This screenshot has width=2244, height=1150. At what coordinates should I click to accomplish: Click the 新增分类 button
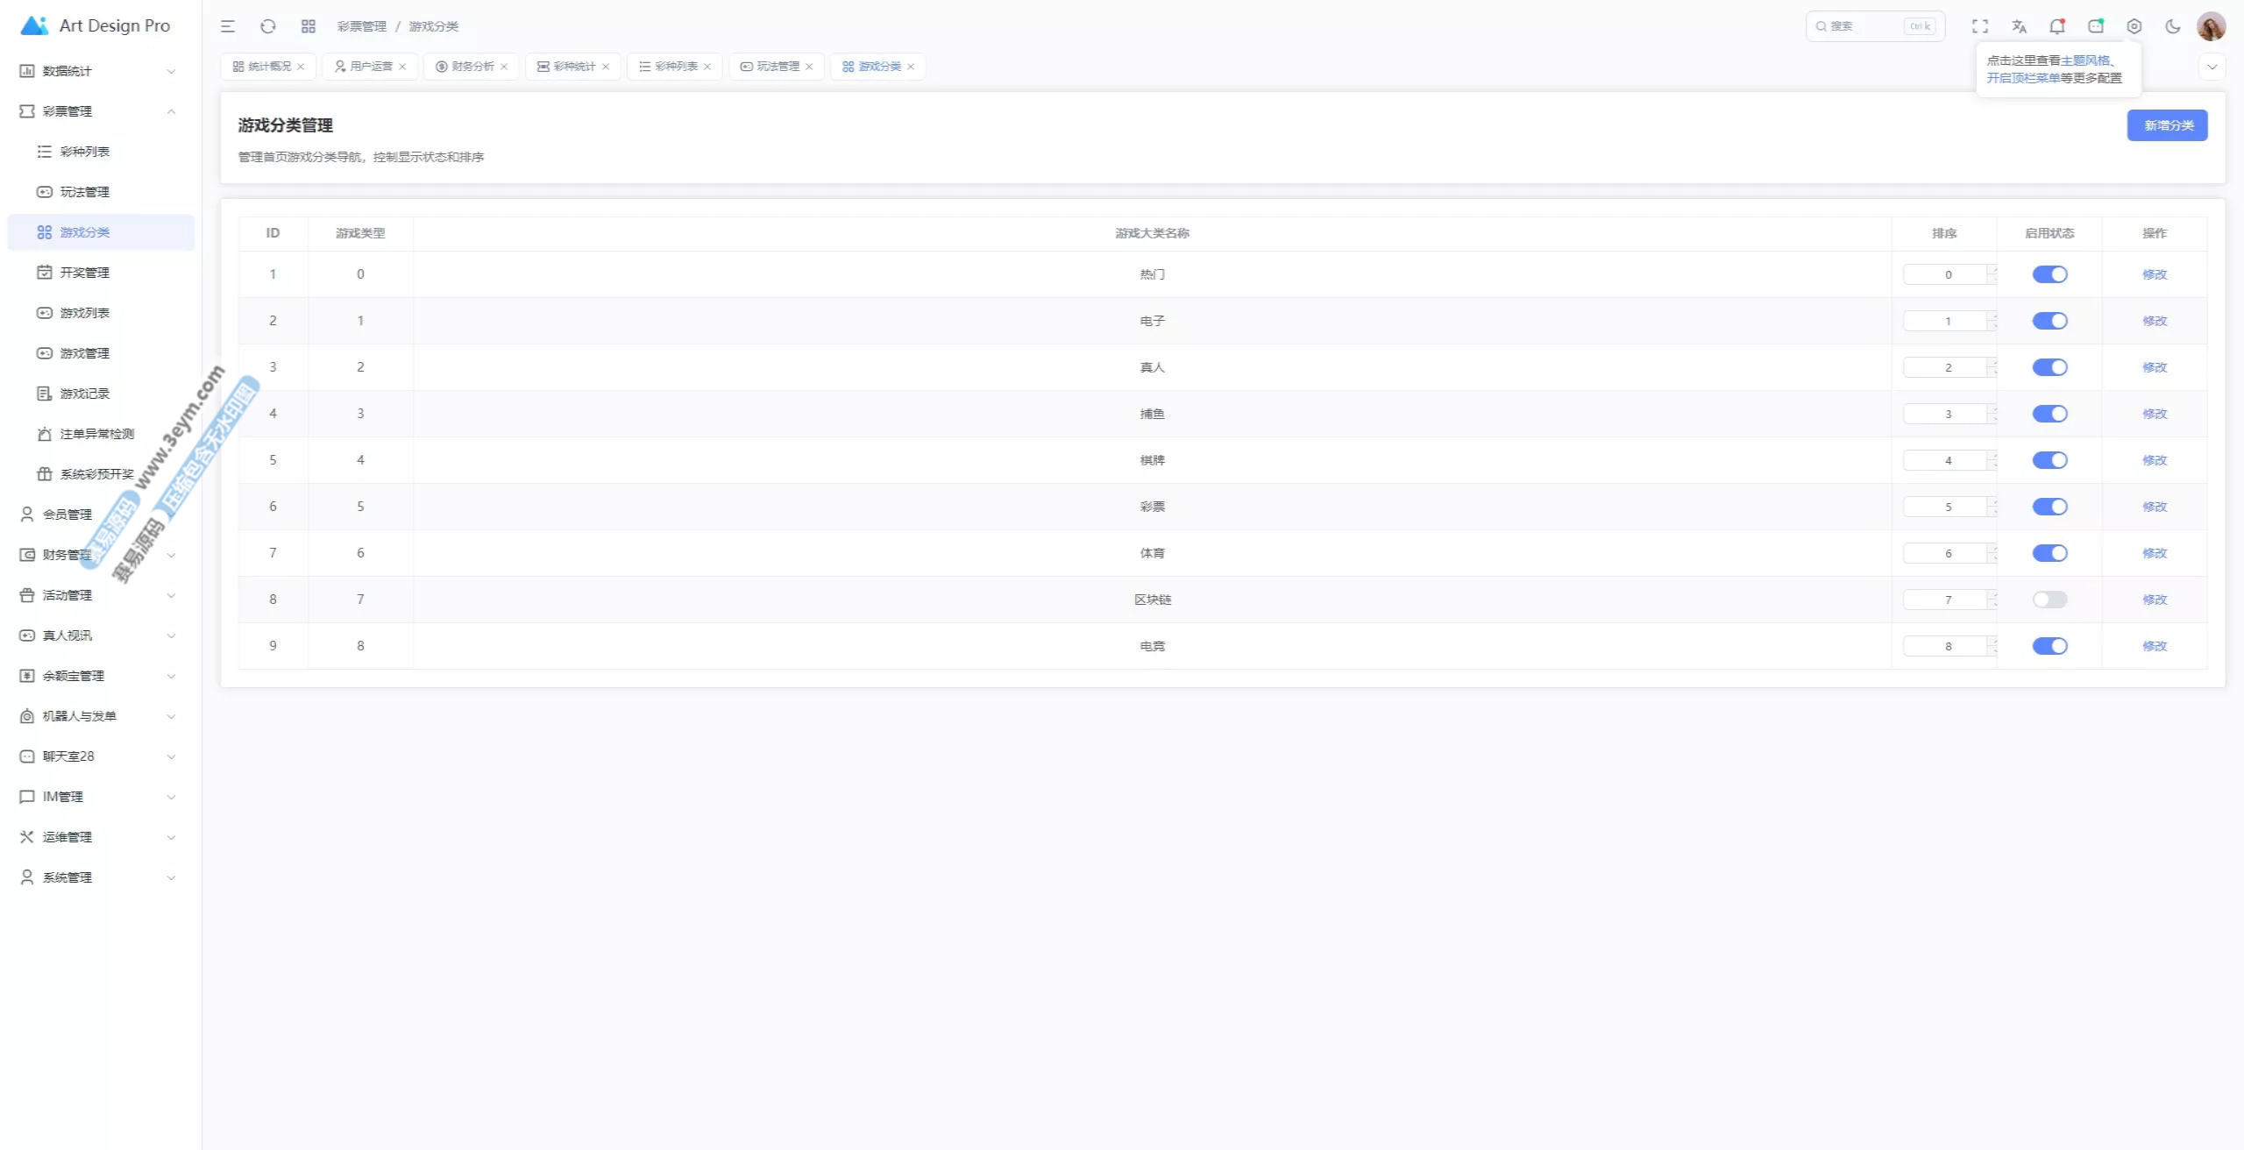(x=2167, y=125)
